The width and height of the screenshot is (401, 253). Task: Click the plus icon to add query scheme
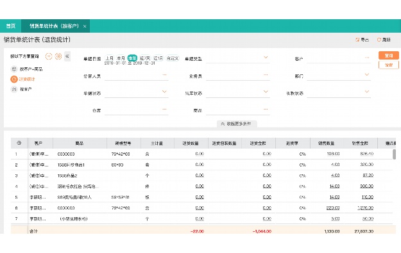pos(49,56)
